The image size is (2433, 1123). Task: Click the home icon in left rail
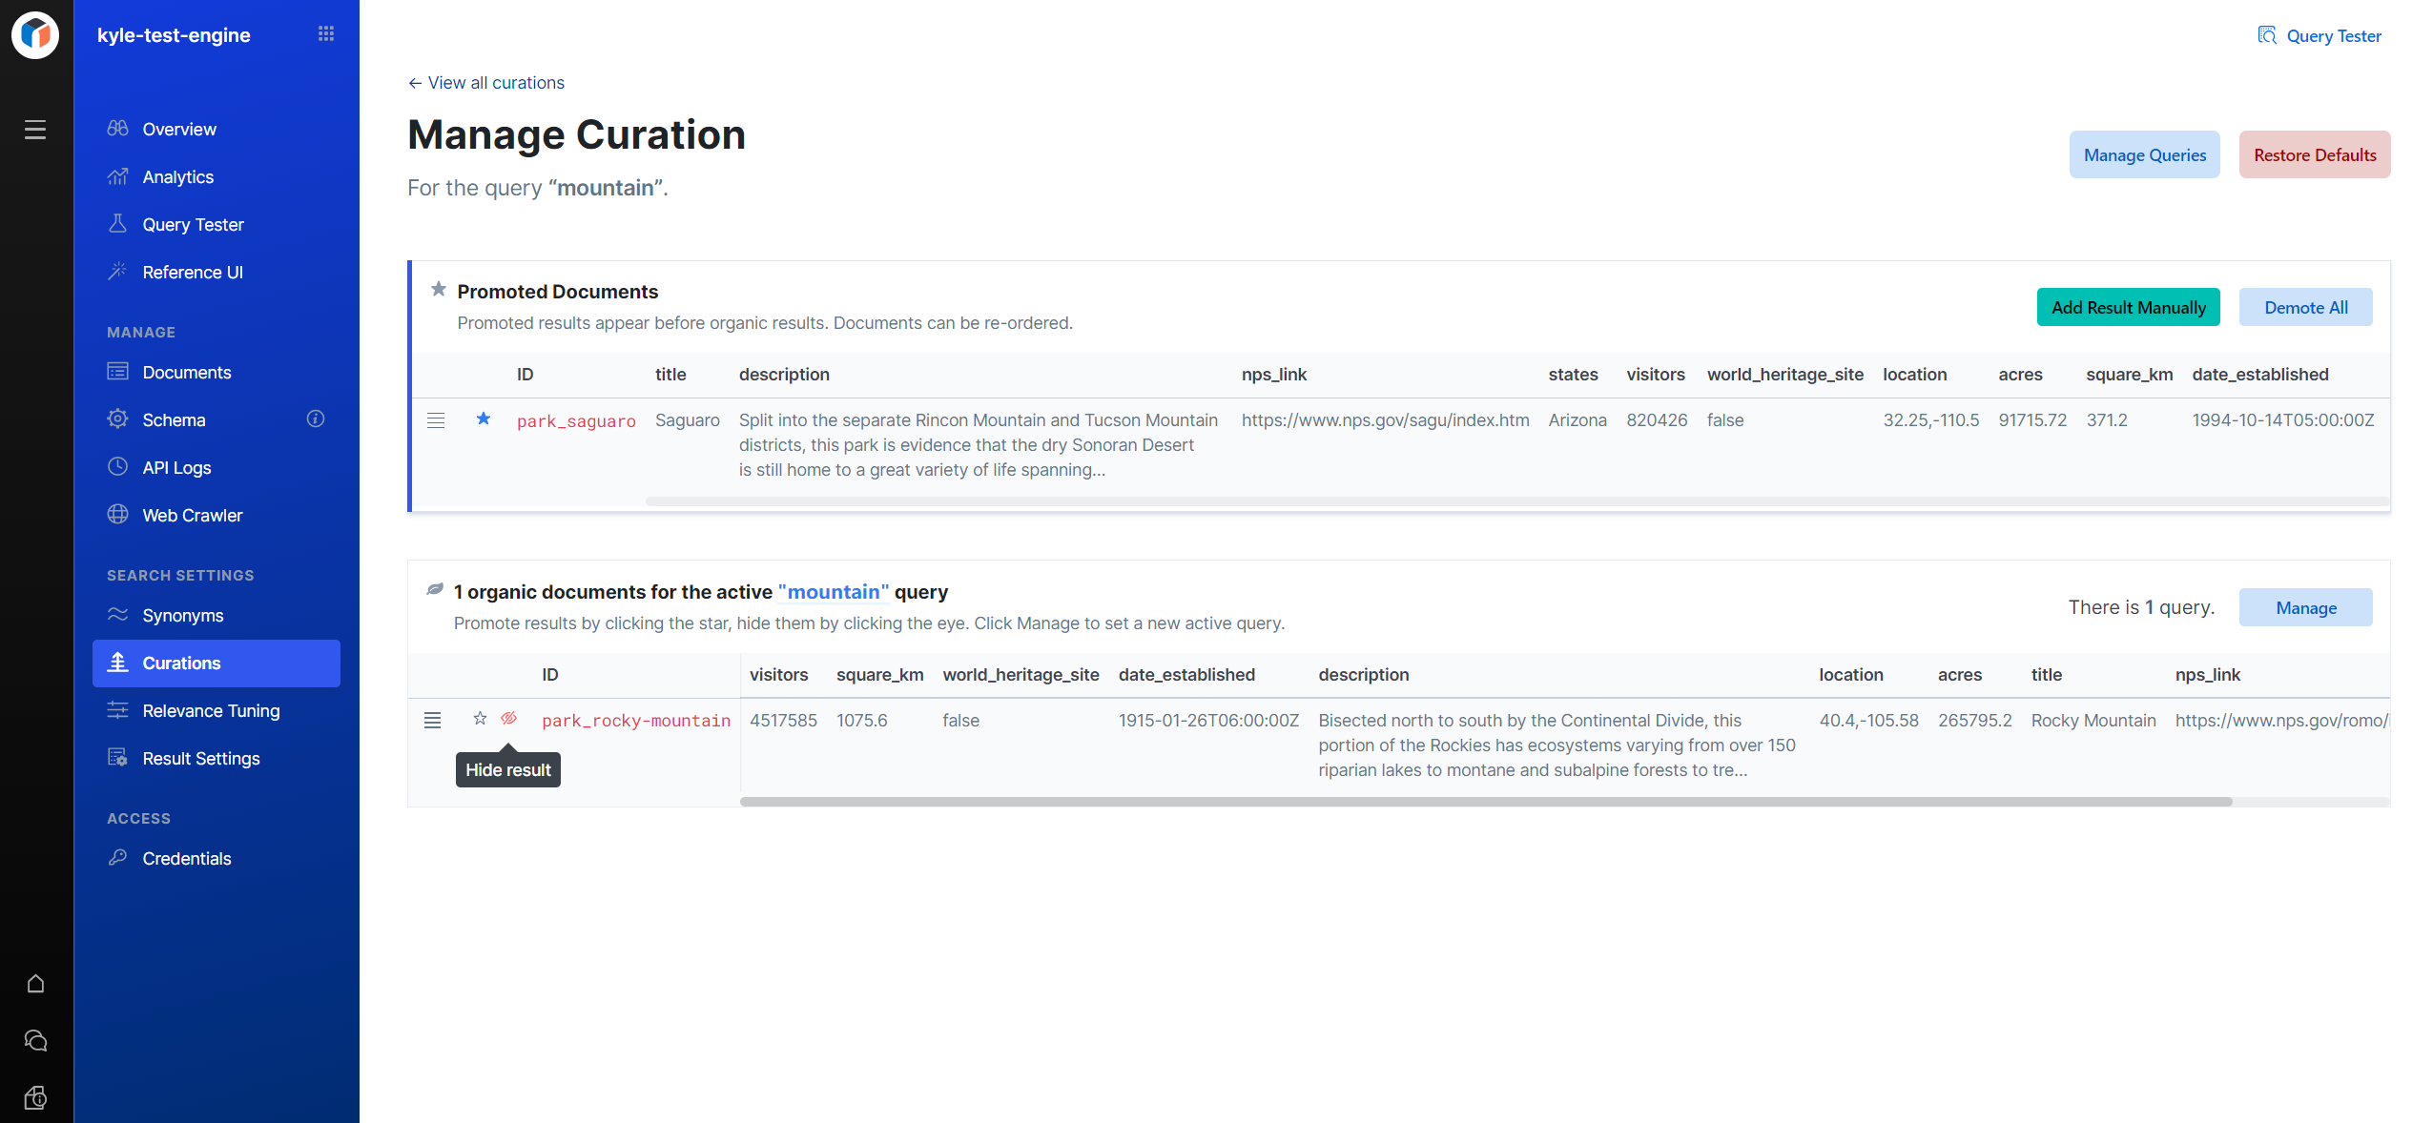35,983
